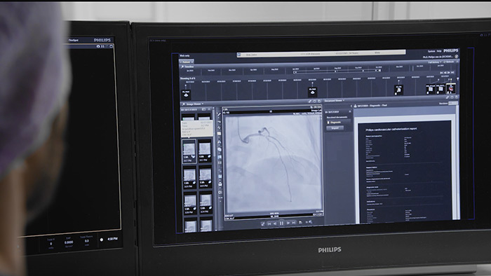491x276 pixels.
Task: Step back one frame in cine playback
Action: (x=275, y=223)
